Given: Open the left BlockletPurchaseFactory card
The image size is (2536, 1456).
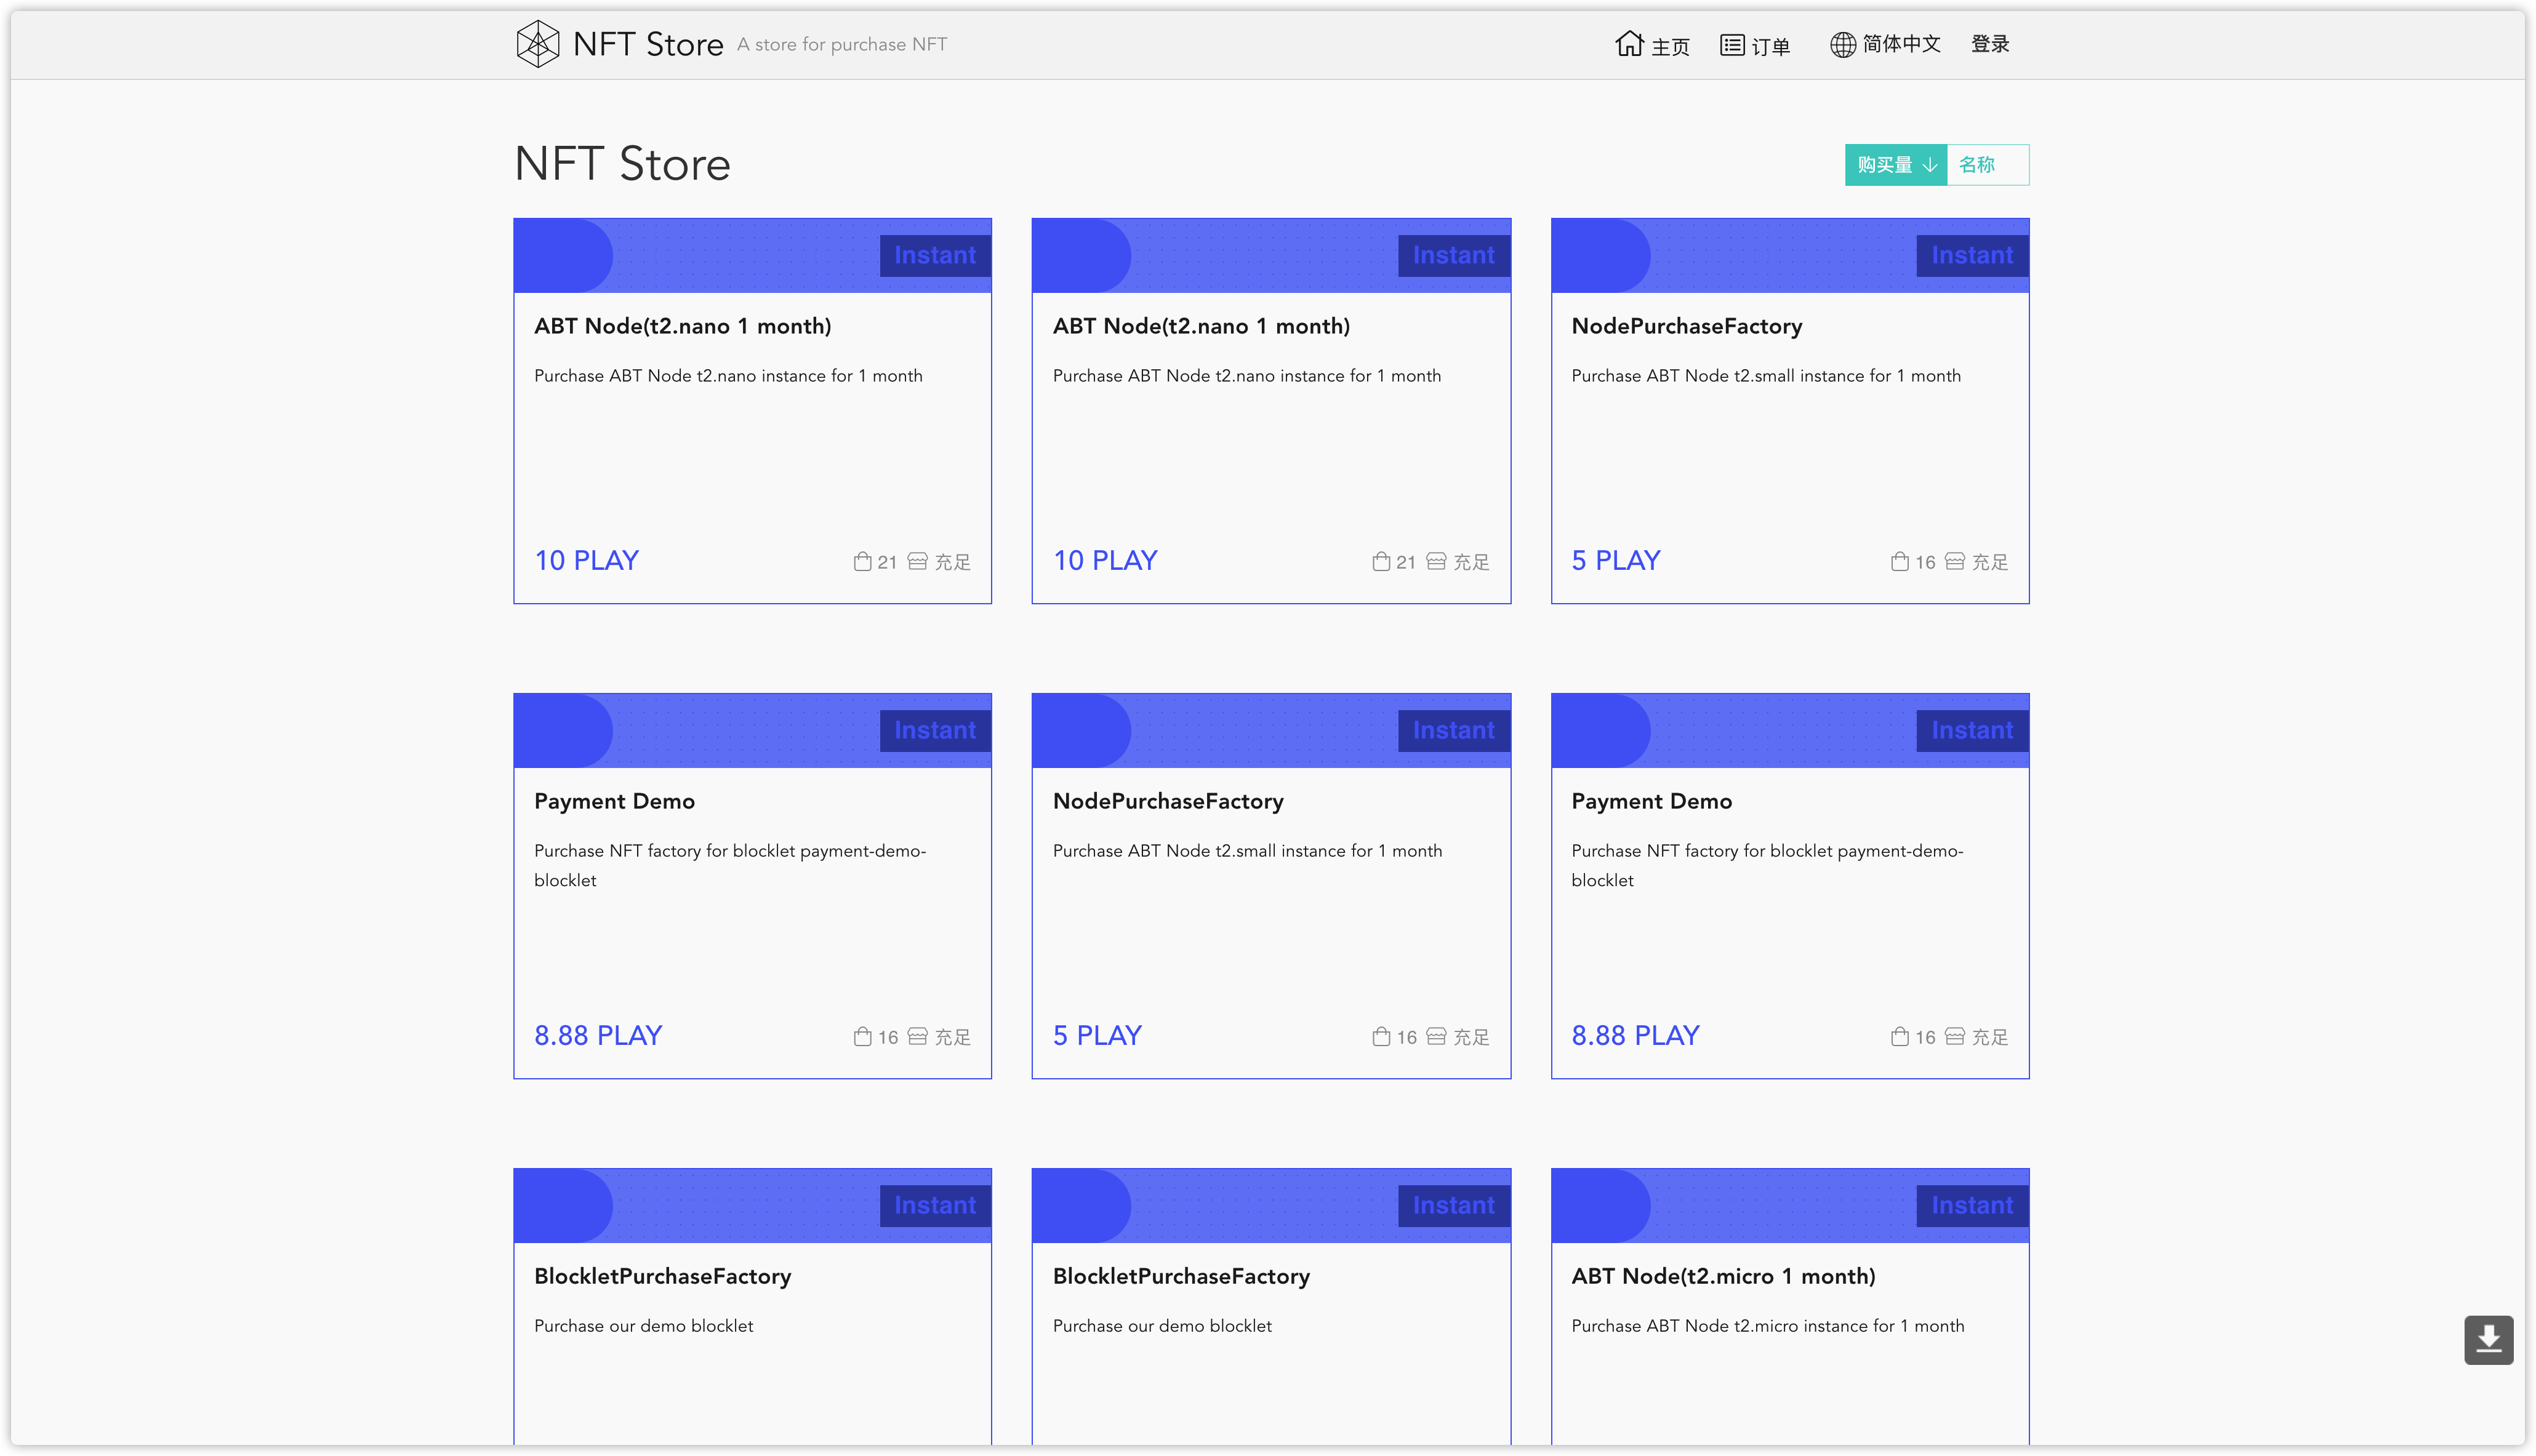Looking at the screenshot, I should point(662,1276).
